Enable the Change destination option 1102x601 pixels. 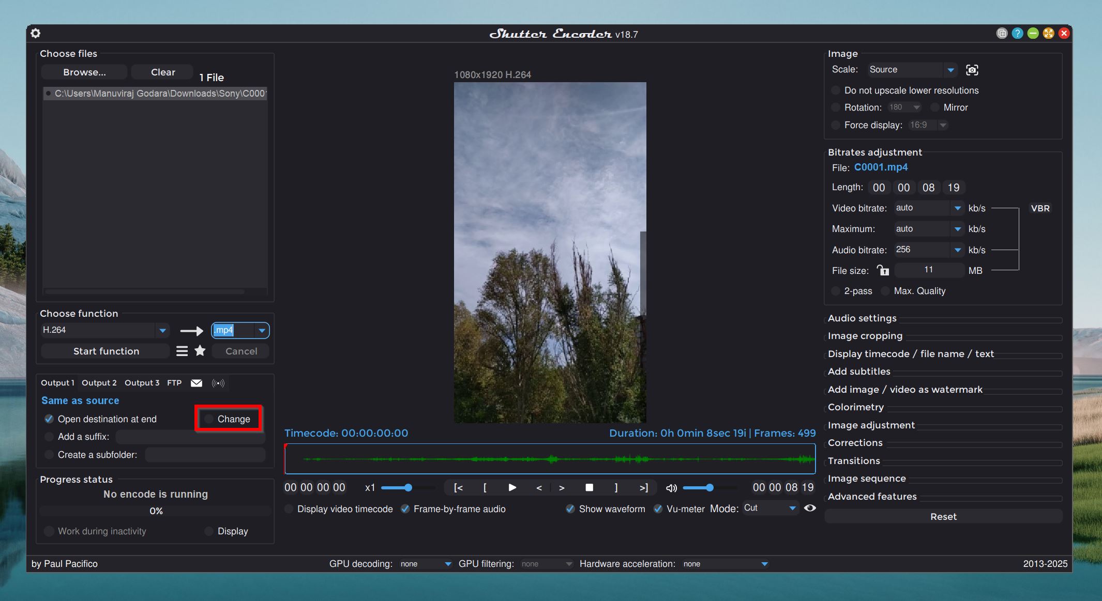click(209, 419)
